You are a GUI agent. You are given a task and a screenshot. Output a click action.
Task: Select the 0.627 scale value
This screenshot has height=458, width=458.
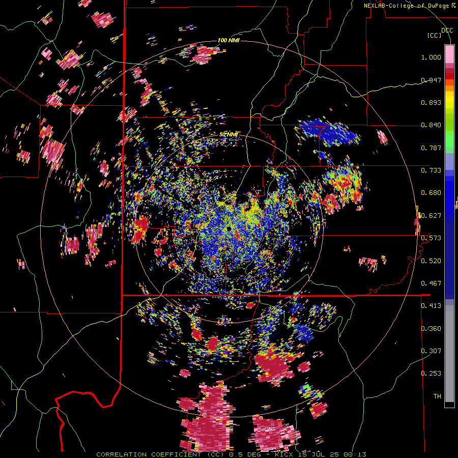[x=431, y=216]
